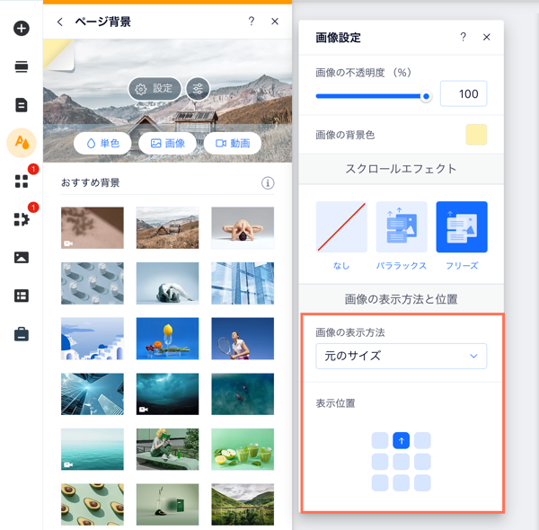The height and width of the screenshot is (530, 539).
Task: Select the glass building facade thumbnail
Action: [x=243, y=283]
